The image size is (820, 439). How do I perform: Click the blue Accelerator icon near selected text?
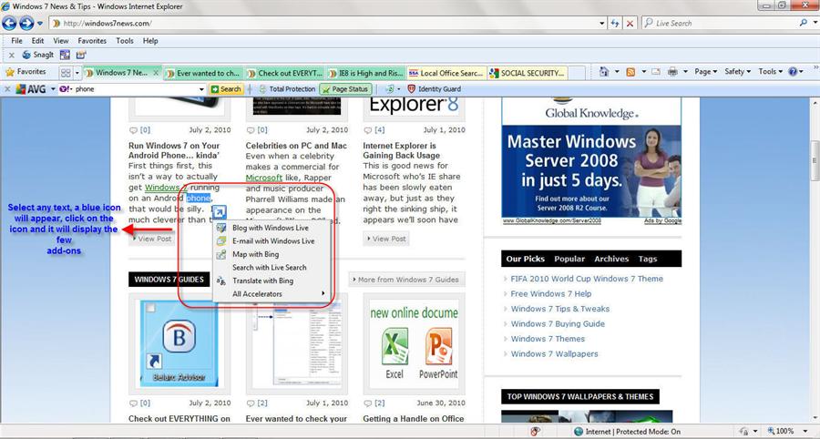219,211
